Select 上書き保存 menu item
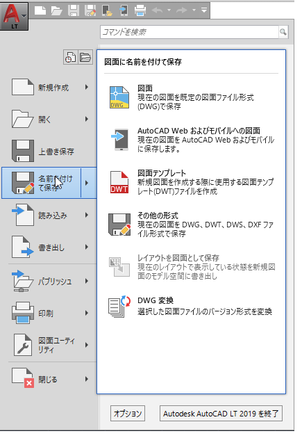Screen dimensions: 302x438 click(49, 151)
